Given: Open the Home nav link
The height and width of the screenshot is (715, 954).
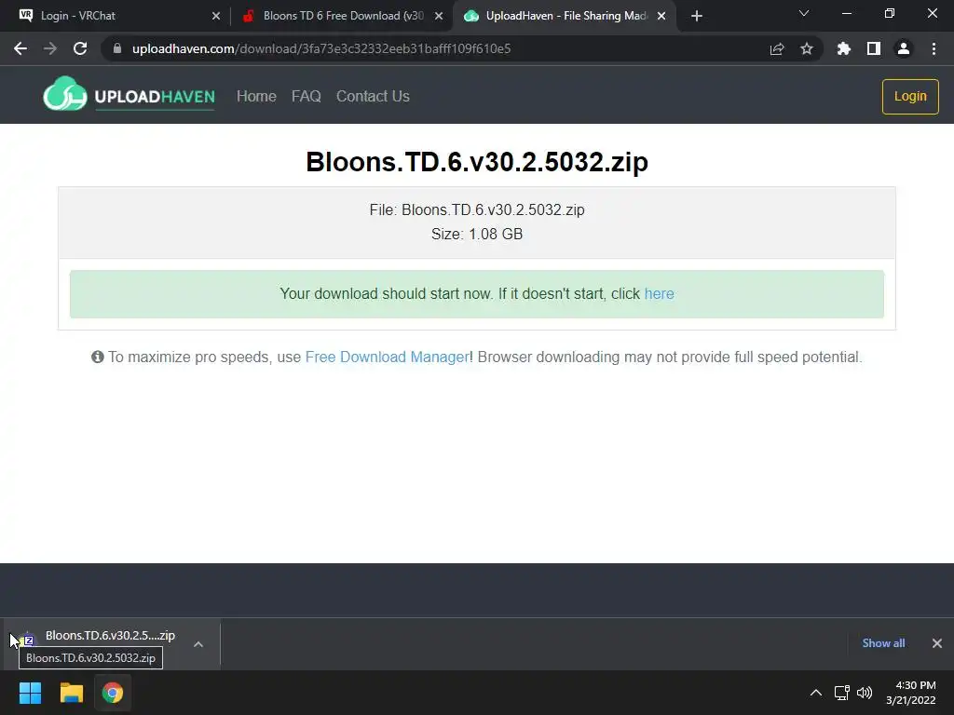Looking at the screenshot, I should click(x=256, y=96).
